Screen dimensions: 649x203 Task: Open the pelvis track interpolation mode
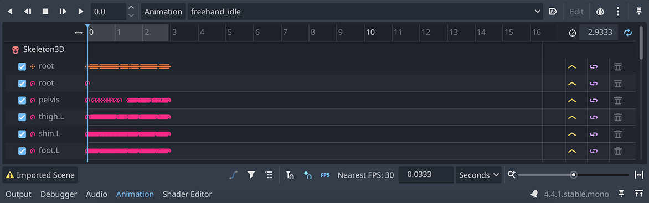pos(572,101)
